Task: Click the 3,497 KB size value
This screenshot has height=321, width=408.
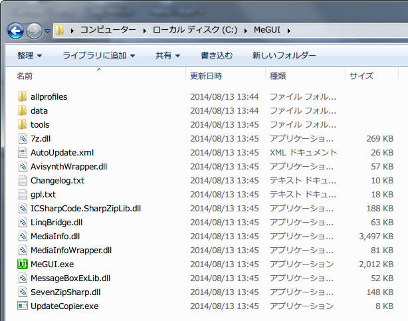Action: (376, 237)
